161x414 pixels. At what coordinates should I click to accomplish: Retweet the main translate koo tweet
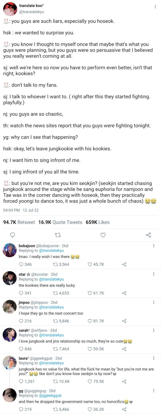[58, 235]
